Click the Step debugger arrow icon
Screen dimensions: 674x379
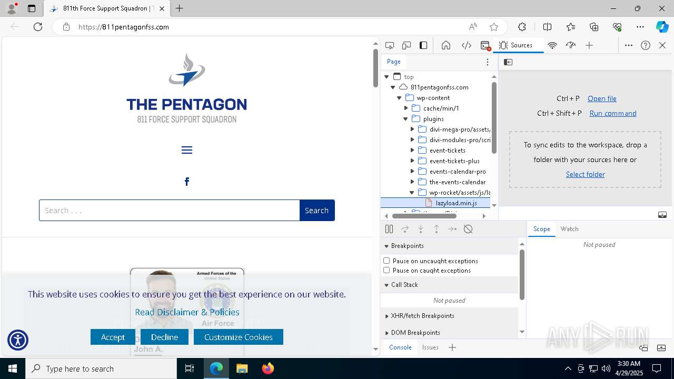point(452,229)
